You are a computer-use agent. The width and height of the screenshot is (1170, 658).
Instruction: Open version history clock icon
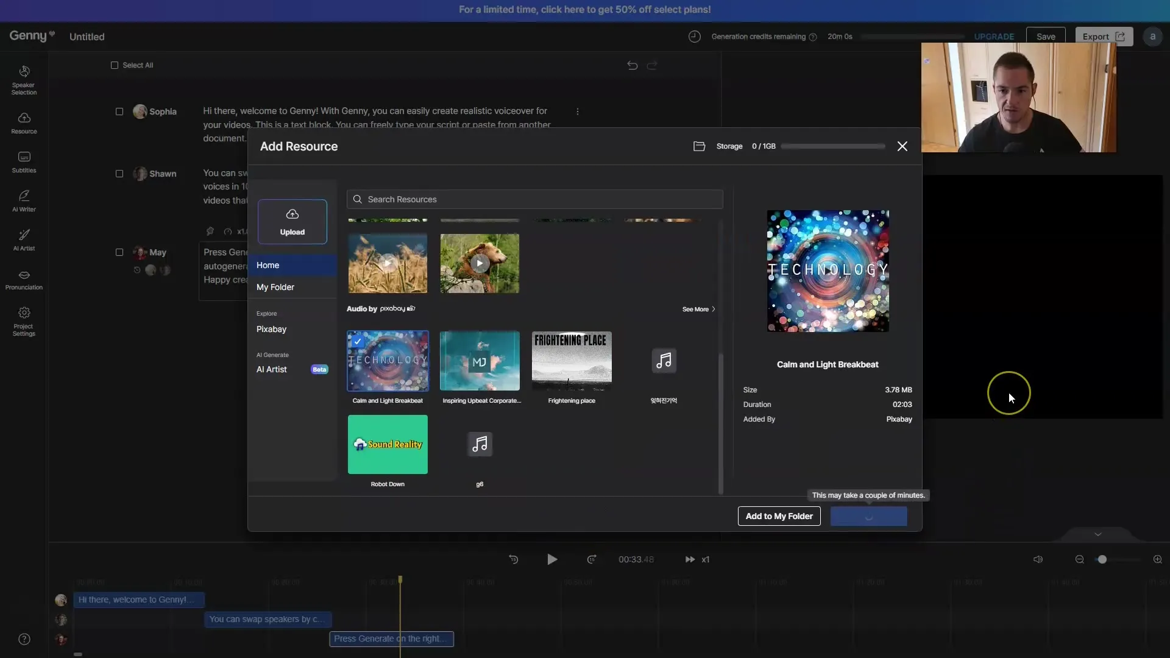(695, 37)
